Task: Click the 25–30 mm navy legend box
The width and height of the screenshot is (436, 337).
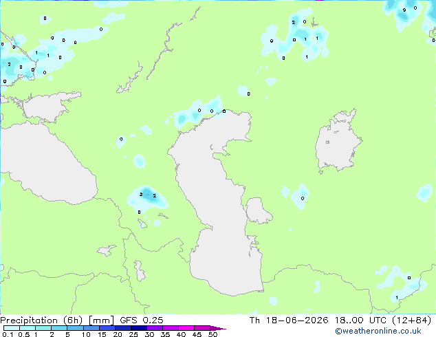Action: (139, 328)
